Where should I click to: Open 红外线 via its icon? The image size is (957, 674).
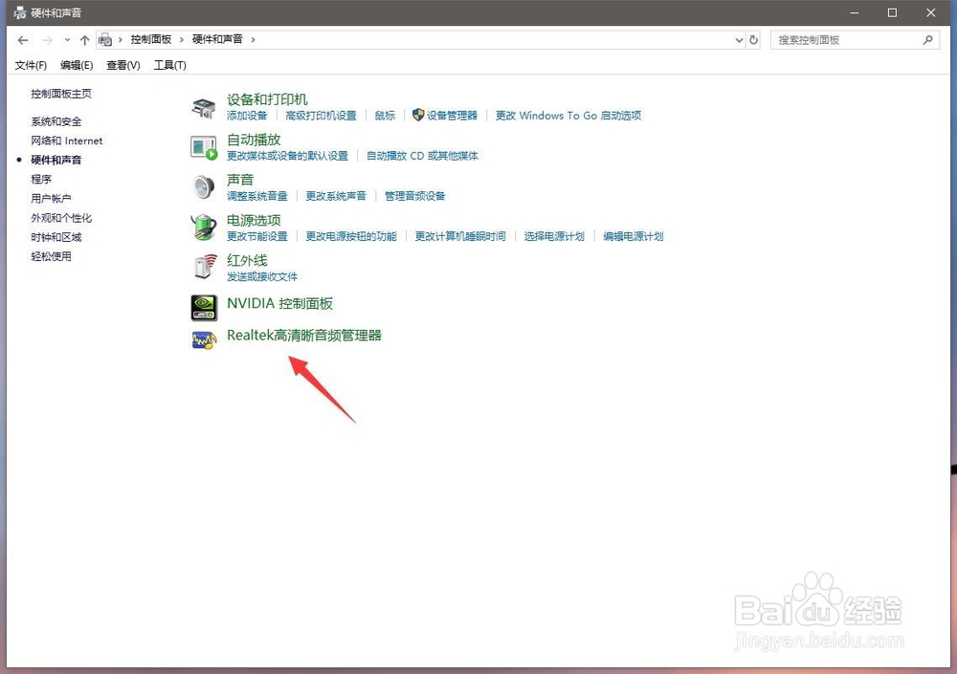point(203,267)
